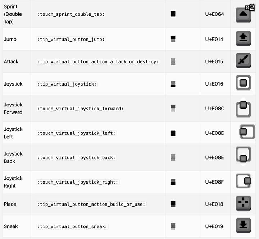Click the Sprint double tap button icon

coord(244,14)
